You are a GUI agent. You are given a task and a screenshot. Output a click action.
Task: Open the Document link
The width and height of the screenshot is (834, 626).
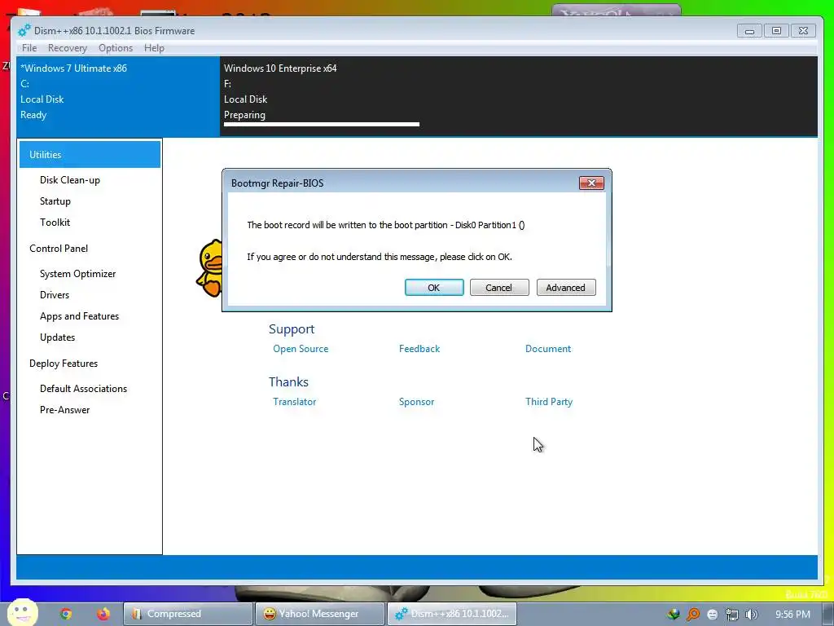[548, 349]
